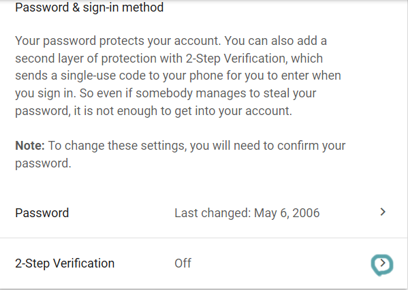Select the 'Password & sign-in method' heading
Screen dimensions: 408x290
(x=89, y=7)
